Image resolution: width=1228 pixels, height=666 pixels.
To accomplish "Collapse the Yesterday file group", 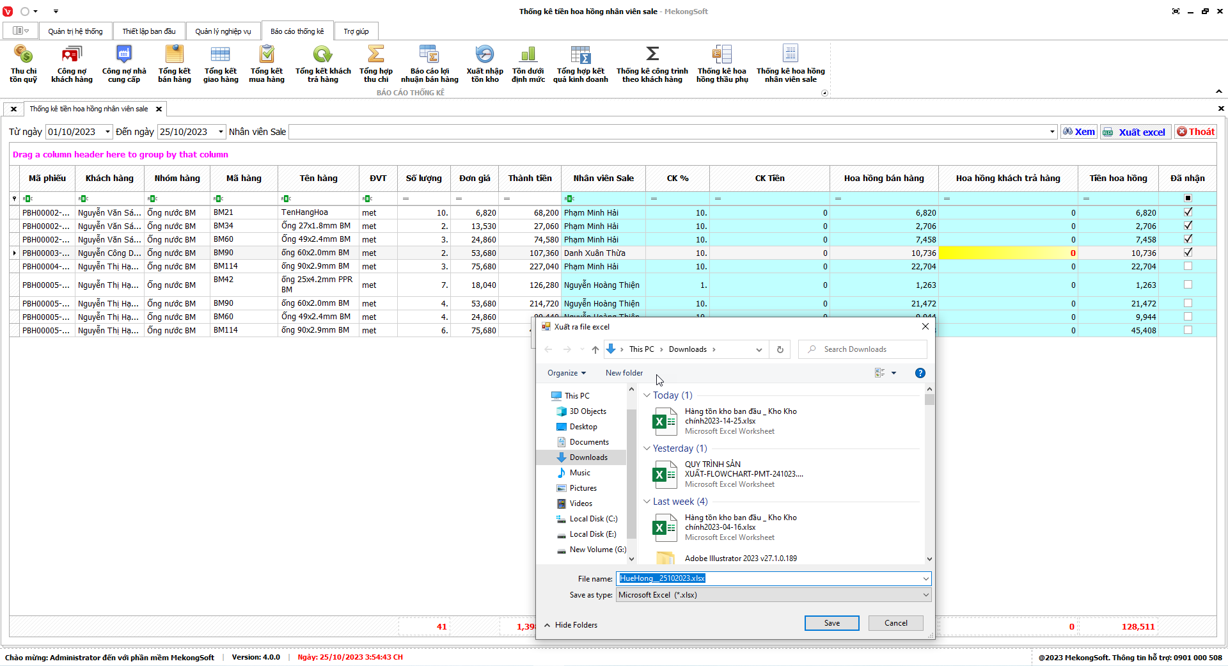I will tap(647, 448).
